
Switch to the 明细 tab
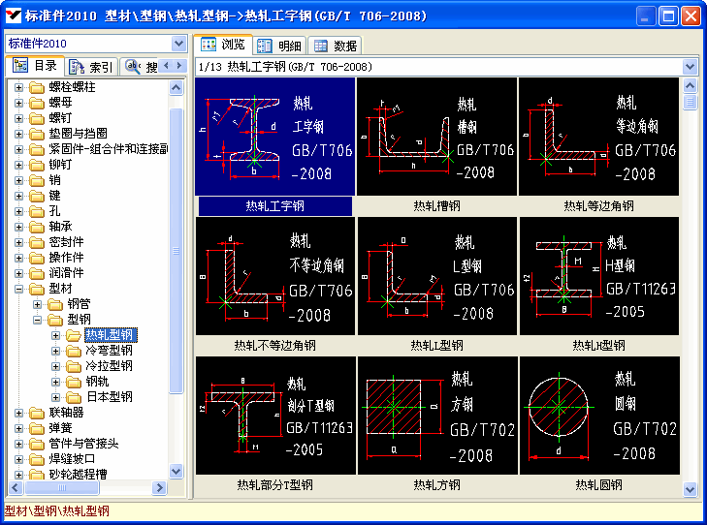click(x=279, y=46)
